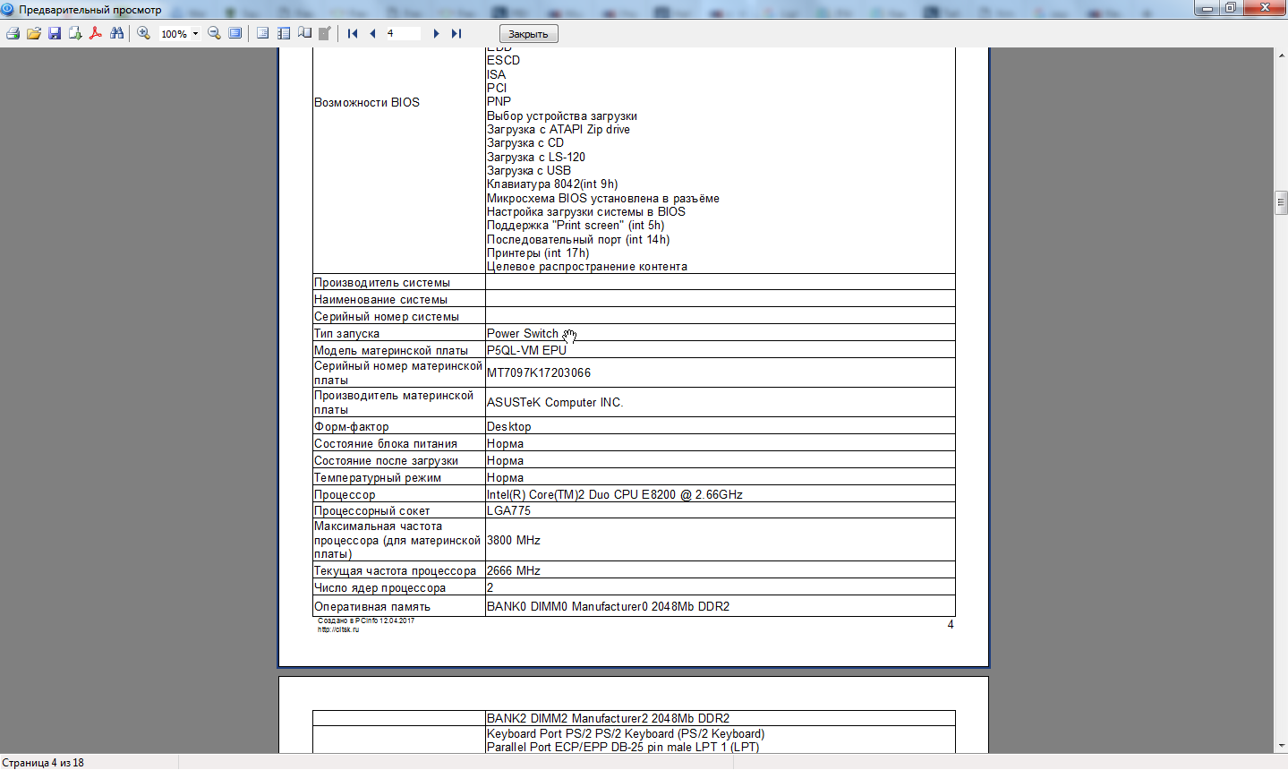Image resolution: width=1288 pixels, height=770 pixels.
Task: Open a report file with the folder icon
Action: click(33, 33)
